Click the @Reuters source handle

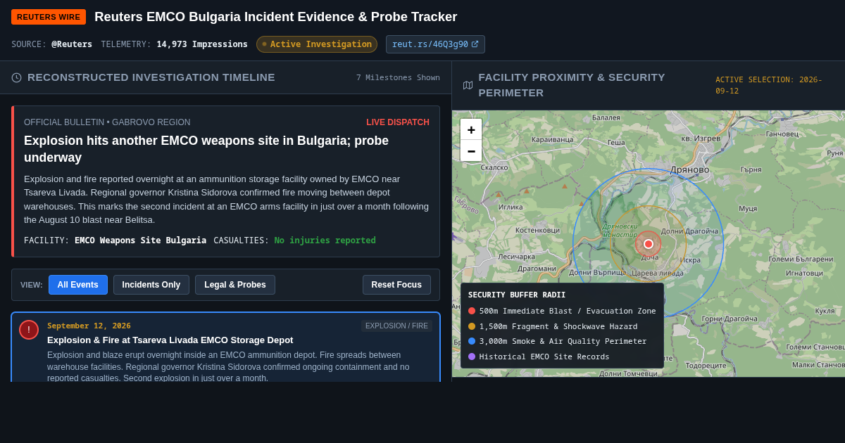tap(72, 44)
